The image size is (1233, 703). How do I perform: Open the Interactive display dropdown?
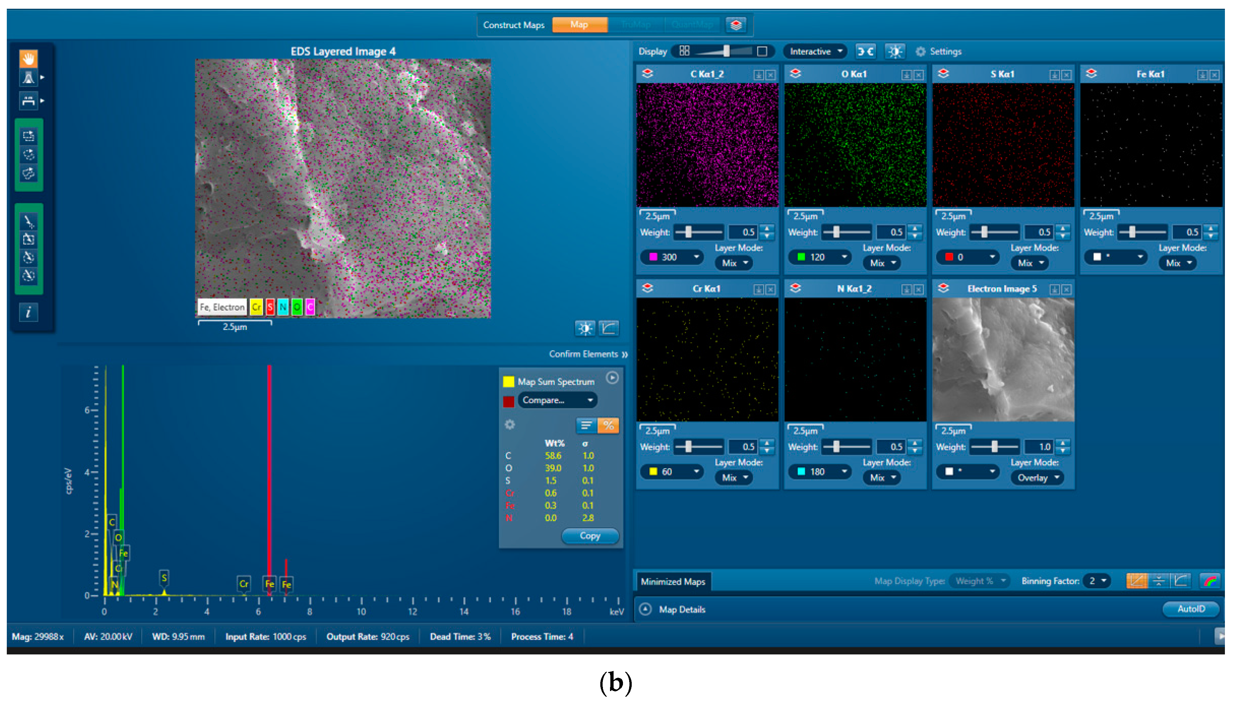click(815, 51)
